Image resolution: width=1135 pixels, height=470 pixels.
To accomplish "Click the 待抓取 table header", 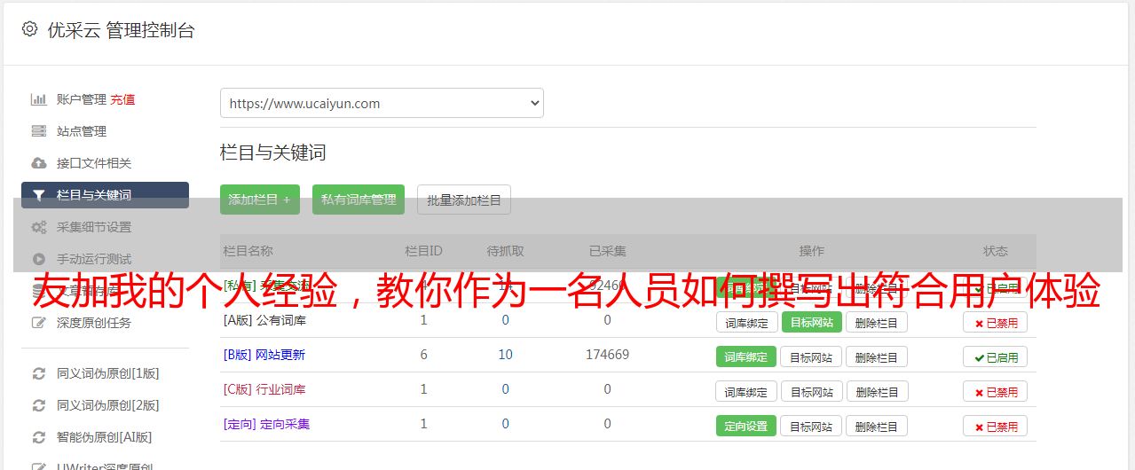I will coord(506,251).
